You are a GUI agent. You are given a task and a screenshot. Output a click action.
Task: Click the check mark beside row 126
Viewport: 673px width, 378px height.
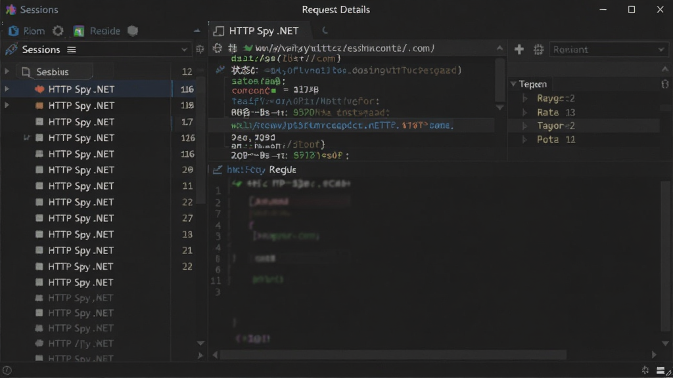coord(26,138)
